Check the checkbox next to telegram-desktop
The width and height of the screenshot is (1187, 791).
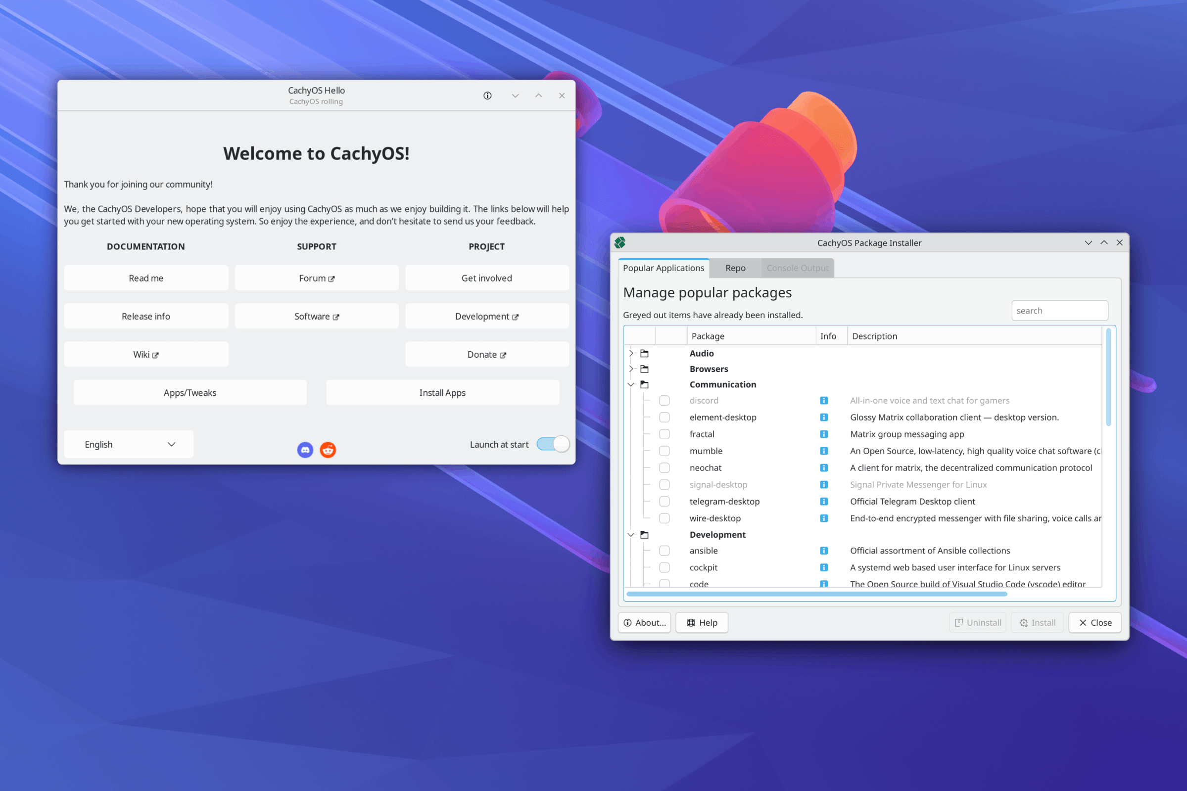point(665,501)
